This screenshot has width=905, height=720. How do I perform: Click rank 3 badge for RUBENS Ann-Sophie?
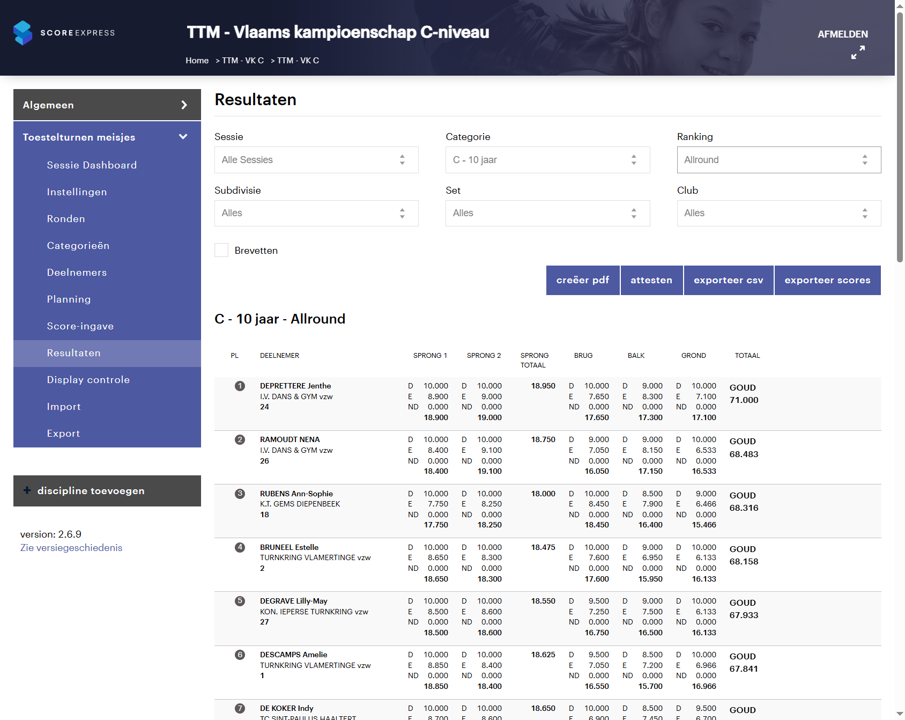(240, 494)
